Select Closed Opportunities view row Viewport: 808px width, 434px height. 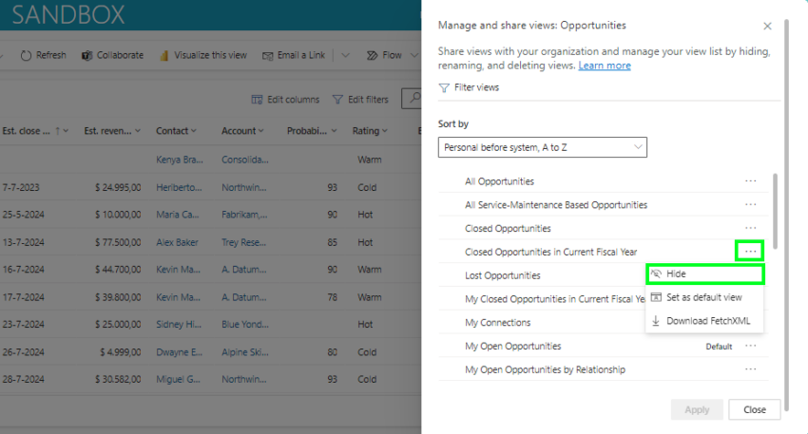(603, 228)
